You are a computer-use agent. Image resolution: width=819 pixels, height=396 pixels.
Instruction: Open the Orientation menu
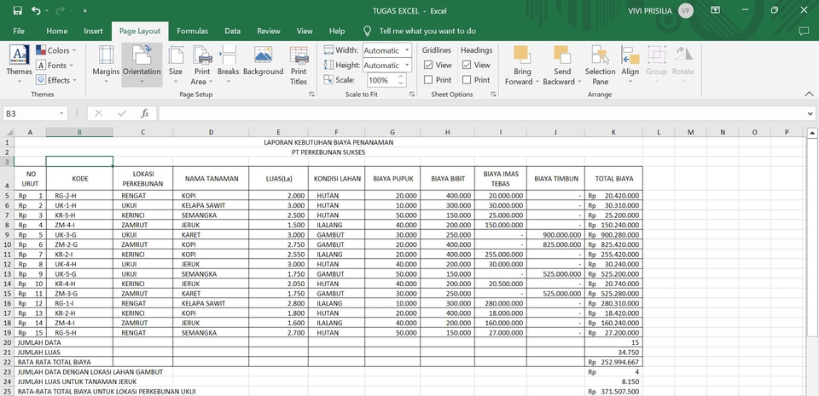(142, 64)
